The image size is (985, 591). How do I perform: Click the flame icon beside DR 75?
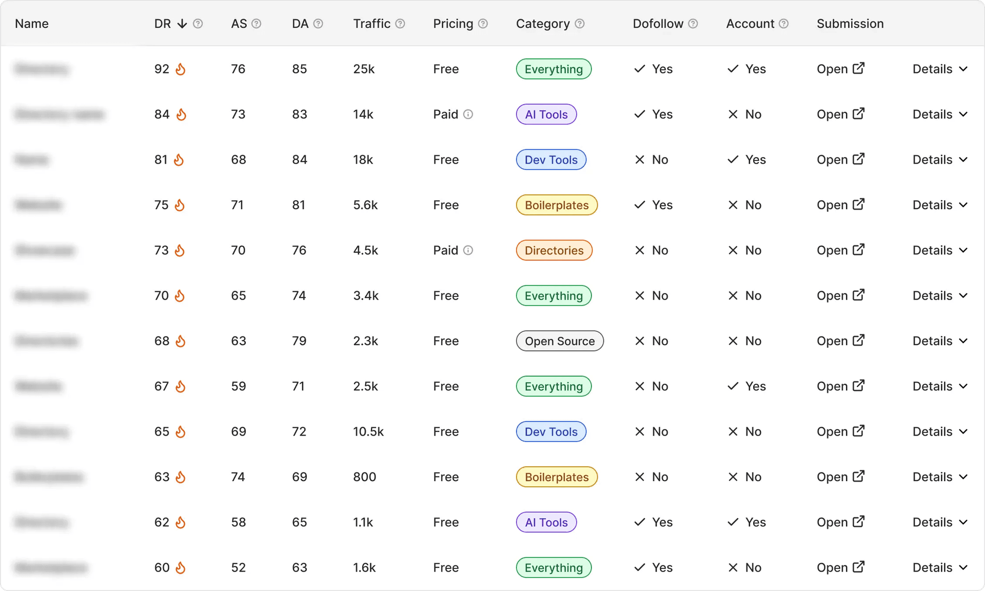[180, 205]
